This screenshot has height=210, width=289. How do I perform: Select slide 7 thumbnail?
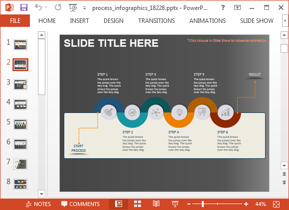20,164
